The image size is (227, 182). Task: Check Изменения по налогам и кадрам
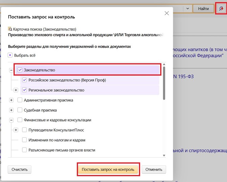click(24, 140)
